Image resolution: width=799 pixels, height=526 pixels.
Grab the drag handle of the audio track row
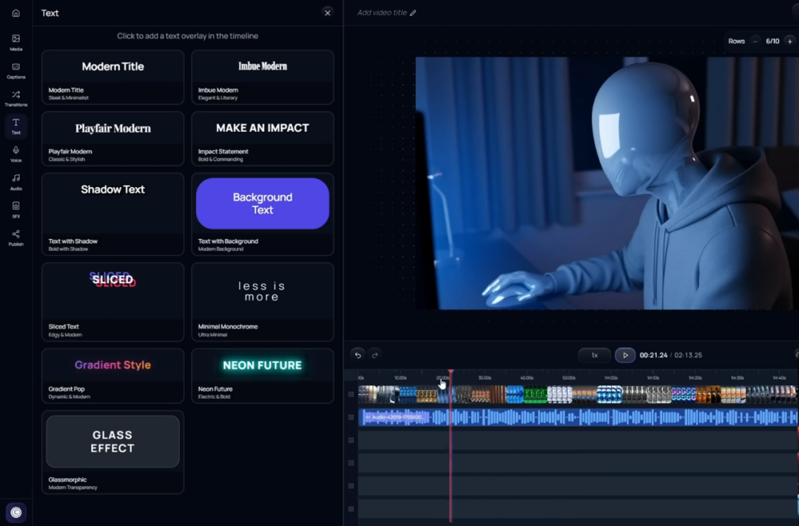point(351,417)
